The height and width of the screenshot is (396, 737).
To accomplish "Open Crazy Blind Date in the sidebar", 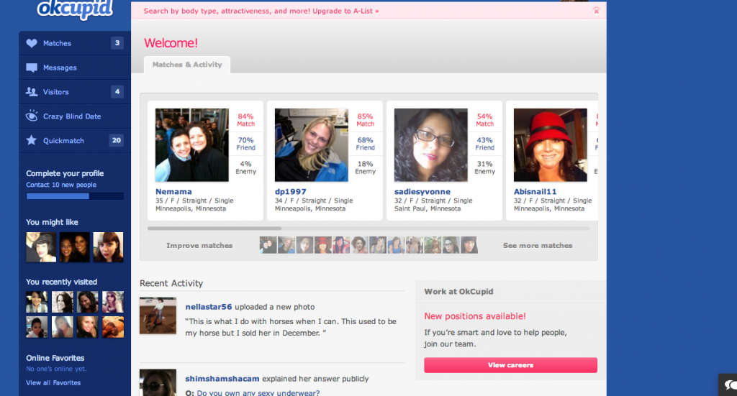I will (75, 116).
